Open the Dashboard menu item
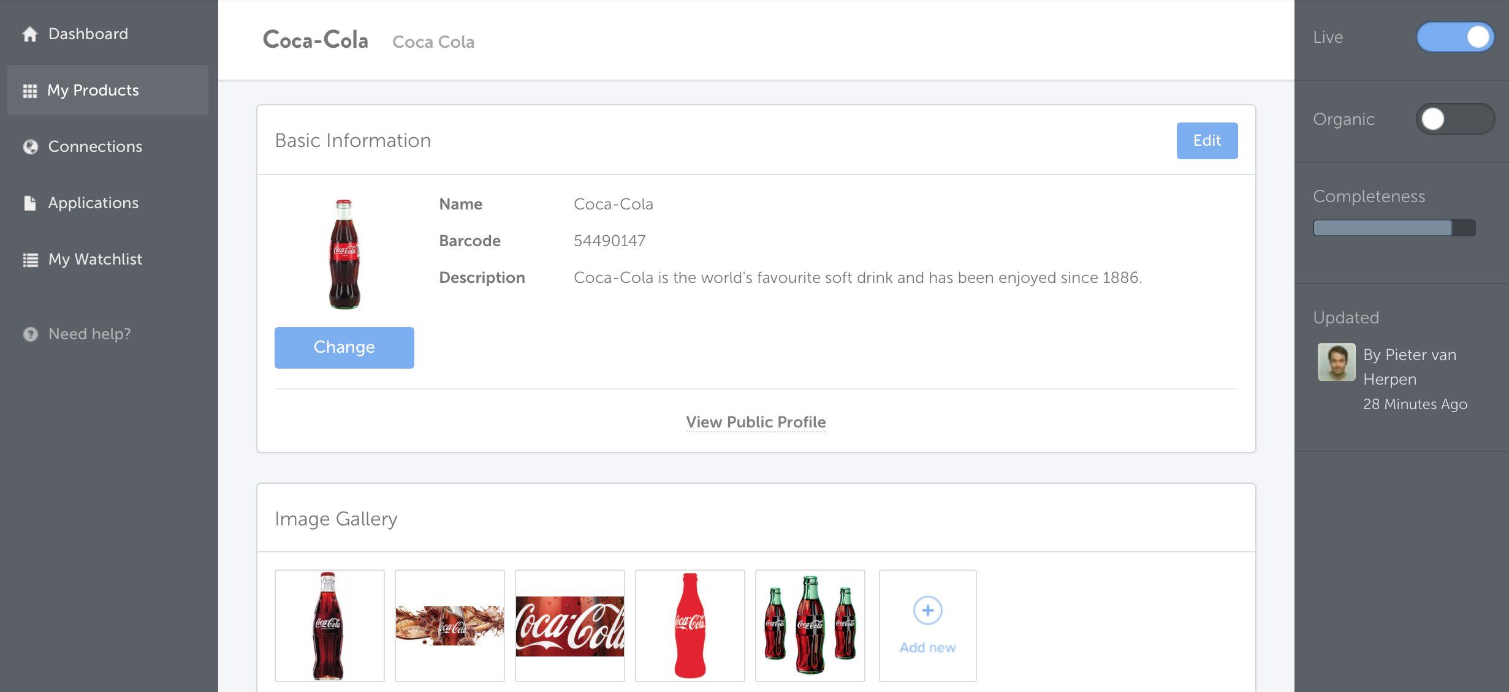 point(108,34)
